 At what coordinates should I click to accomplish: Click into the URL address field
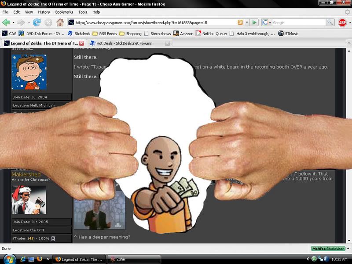(156, 22)
